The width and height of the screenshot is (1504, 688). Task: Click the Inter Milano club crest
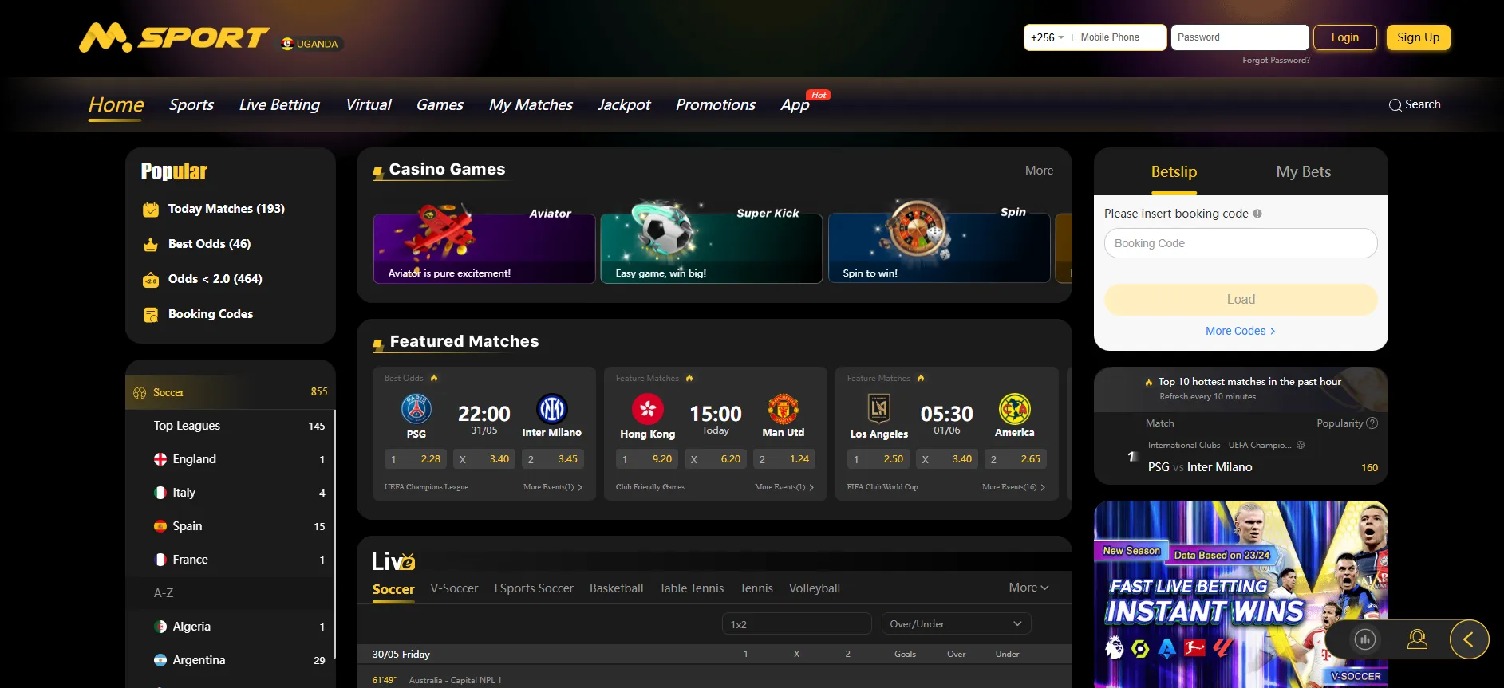552,409
